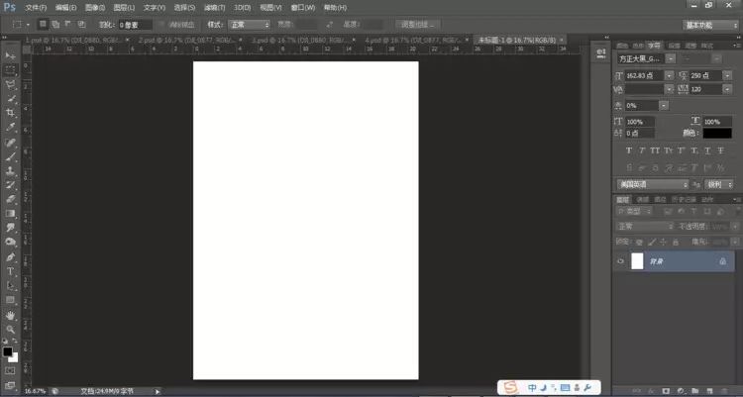This screenshot has height=397, width=743.
Task: Select the Zoom tool
Action: (10, 330)
